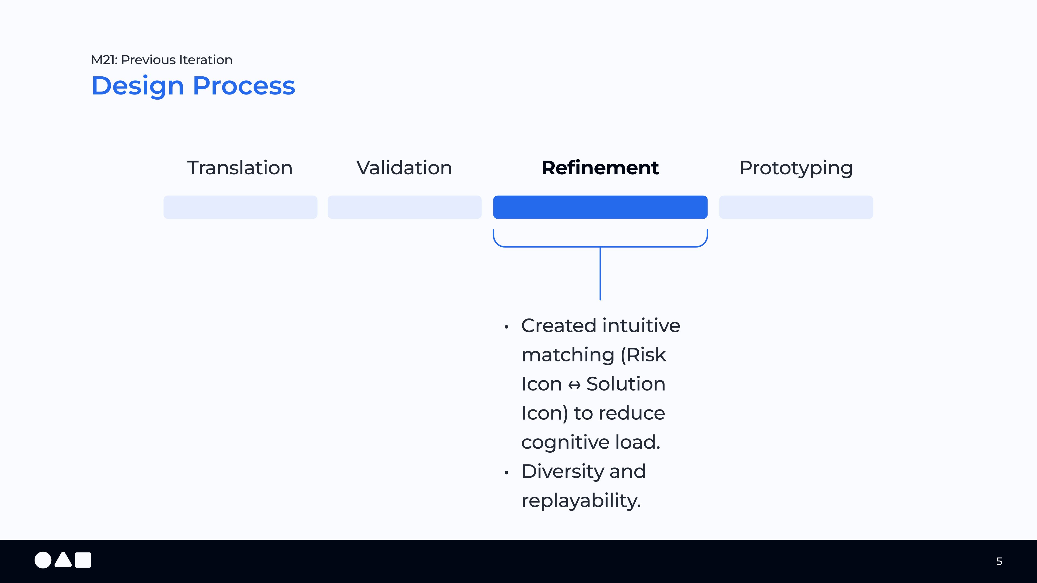Select the Validation stage label

click(x=404, y=168)
